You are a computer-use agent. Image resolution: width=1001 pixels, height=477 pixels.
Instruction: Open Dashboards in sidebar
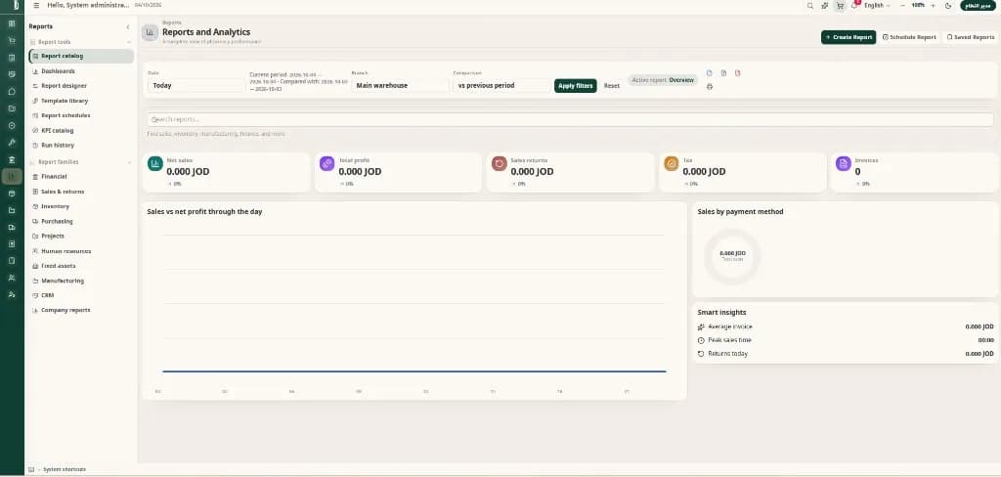pyautogui.click(x=81, y=71)
